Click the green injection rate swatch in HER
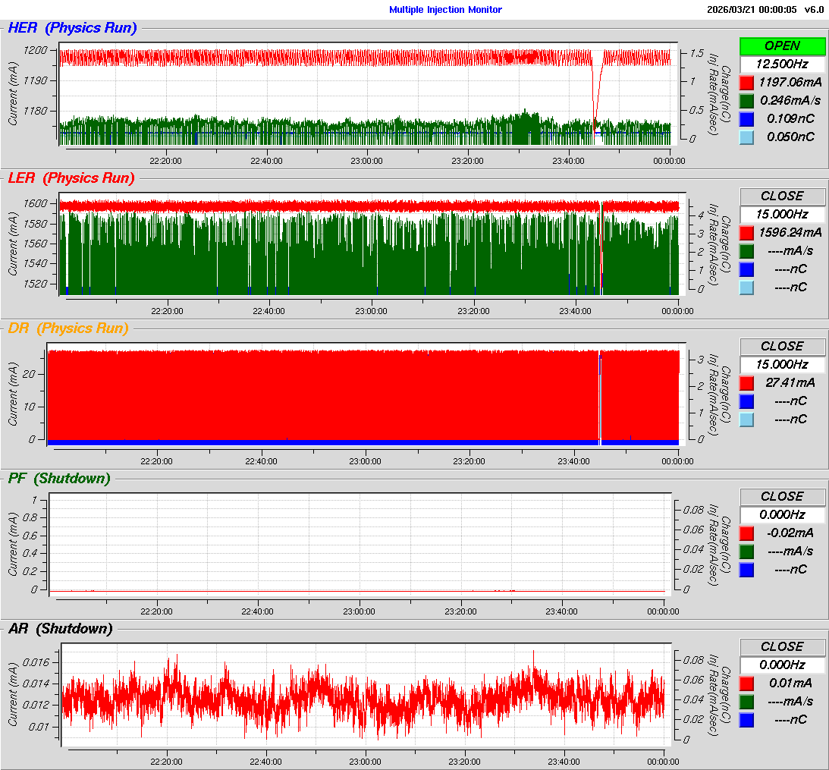The width and height of the screenshot is (829, 770). (x=747, y=100)
